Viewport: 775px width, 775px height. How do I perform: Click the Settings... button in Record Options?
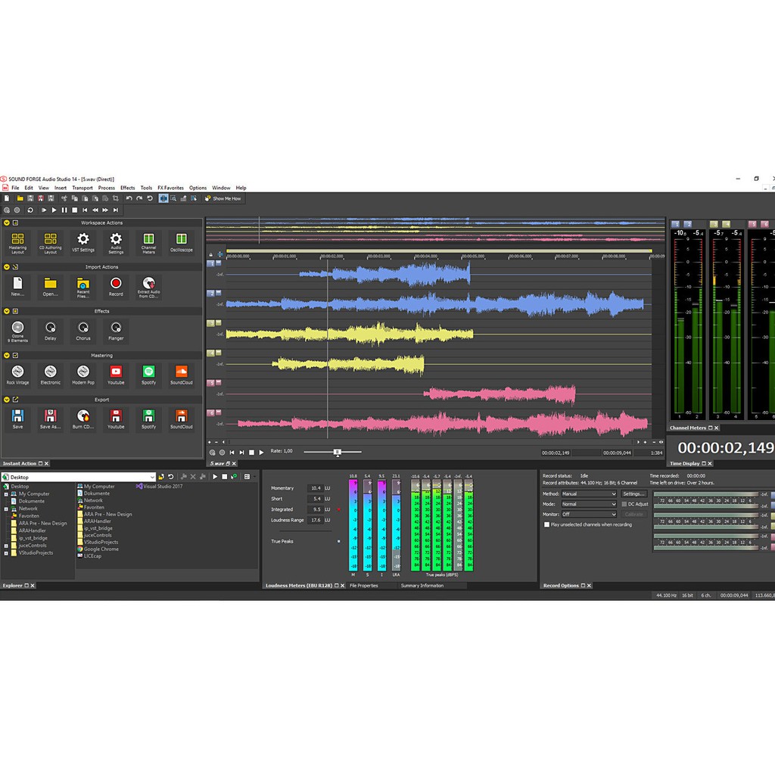(633, 494)
